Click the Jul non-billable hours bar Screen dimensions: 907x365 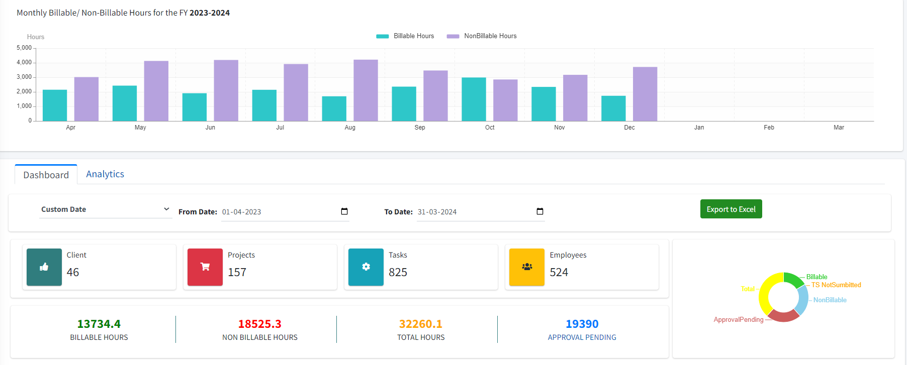[296, 92]
